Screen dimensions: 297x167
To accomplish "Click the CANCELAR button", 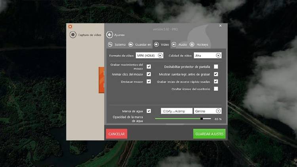I will pos(116,134).
